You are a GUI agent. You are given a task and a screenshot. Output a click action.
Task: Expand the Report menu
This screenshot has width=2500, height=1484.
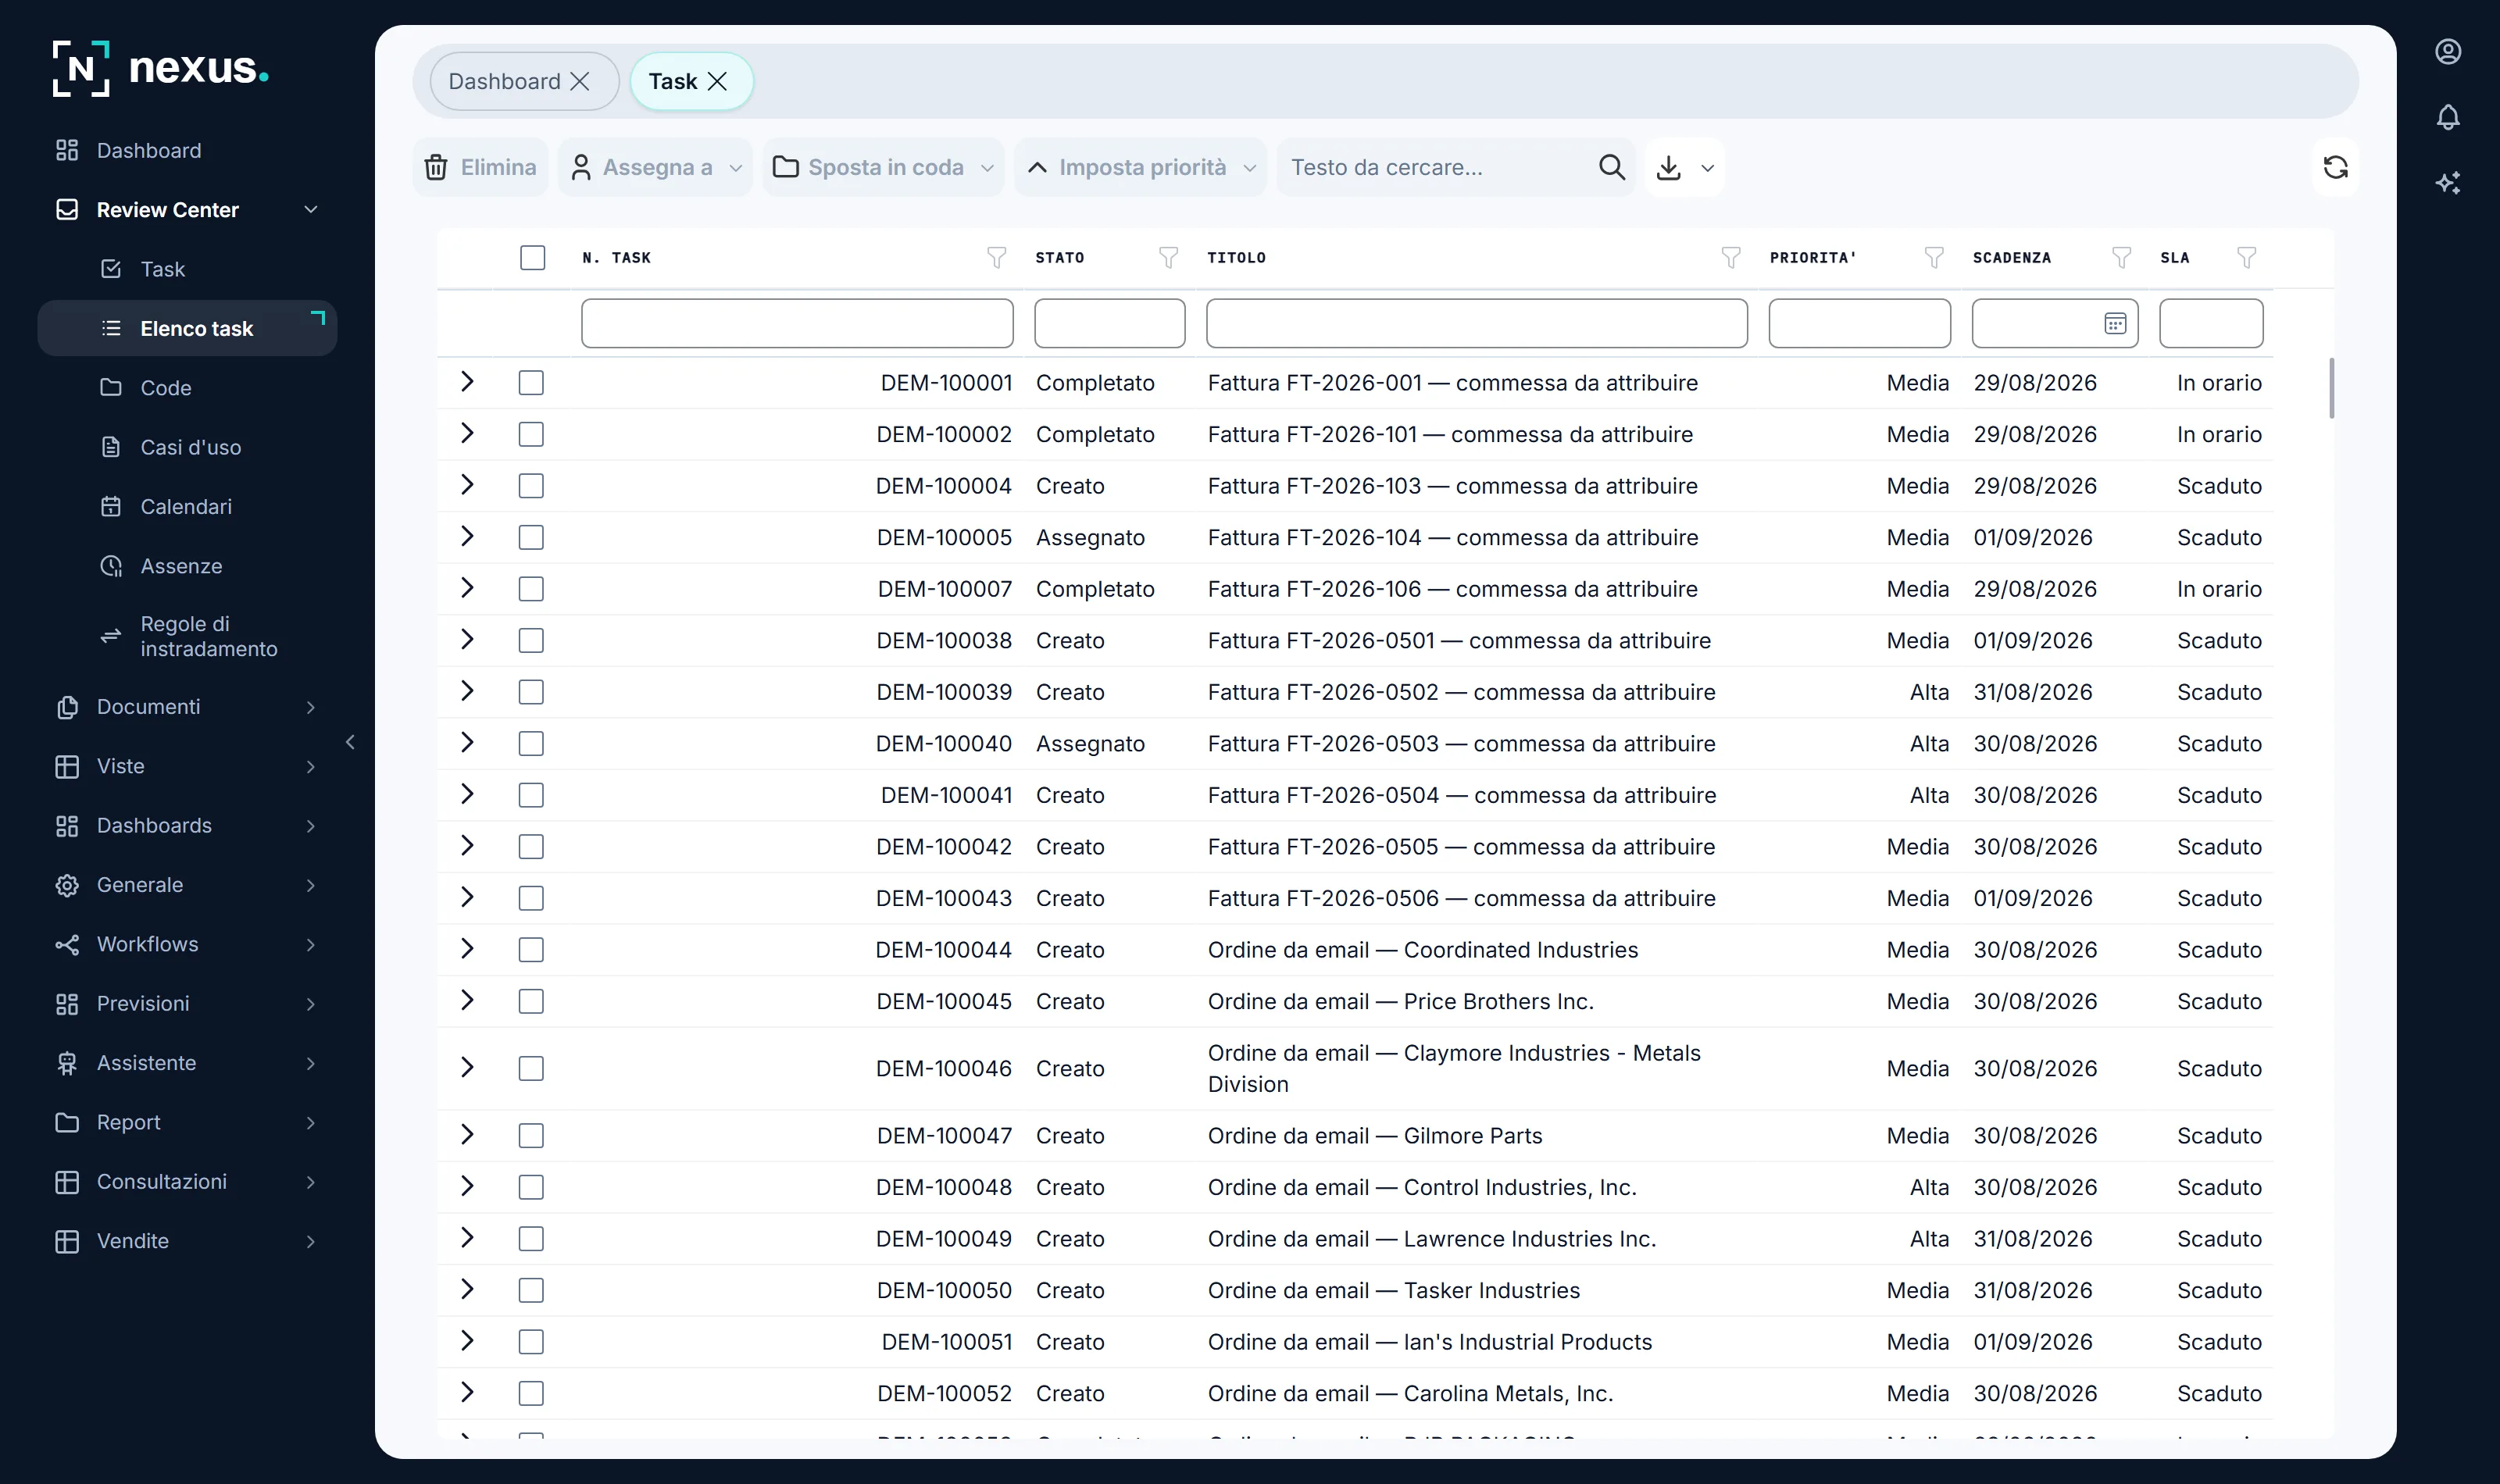tap(310, 1123)
